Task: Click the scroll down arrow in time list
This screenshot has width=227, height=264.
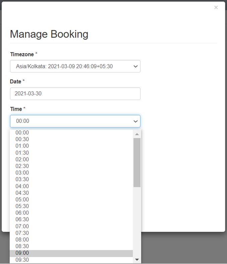Action: point(137,260)
